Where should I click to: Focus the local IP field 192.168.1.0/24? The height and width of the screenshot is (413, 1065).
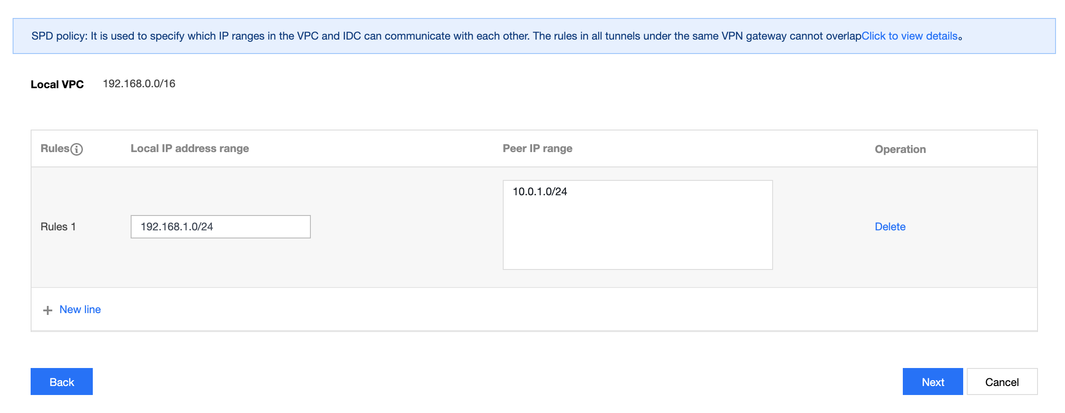[x=221, y=227]
